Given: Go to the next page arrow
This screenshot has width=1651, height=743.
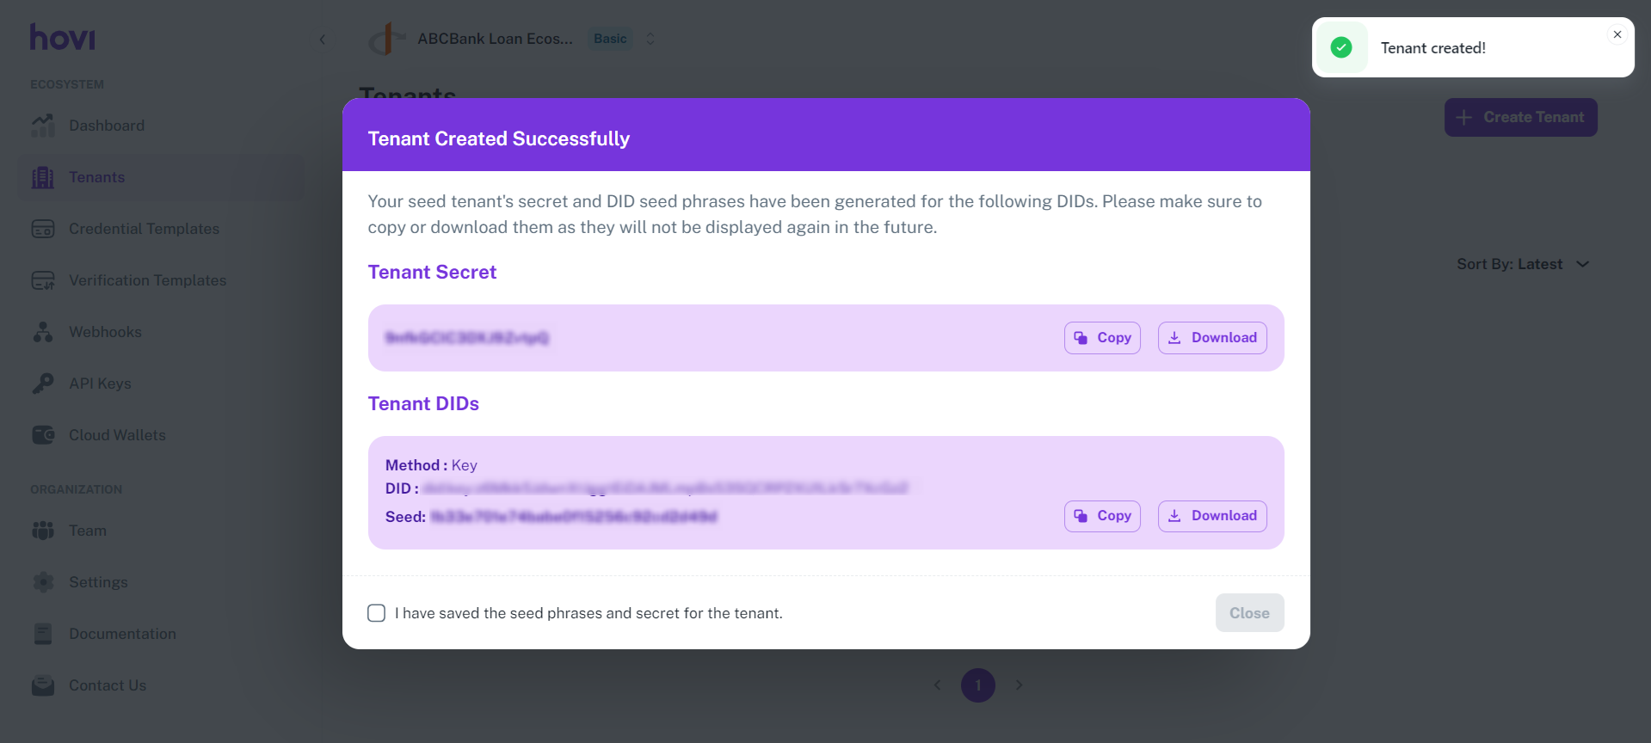Looking at the screenshot, I should (1019, 685).
